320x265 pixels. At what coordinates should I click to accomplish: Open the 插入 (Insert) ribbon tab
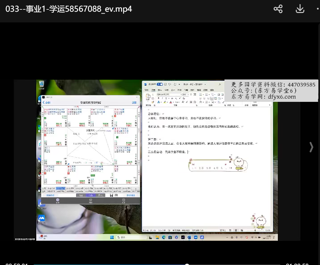pos(160,90)
